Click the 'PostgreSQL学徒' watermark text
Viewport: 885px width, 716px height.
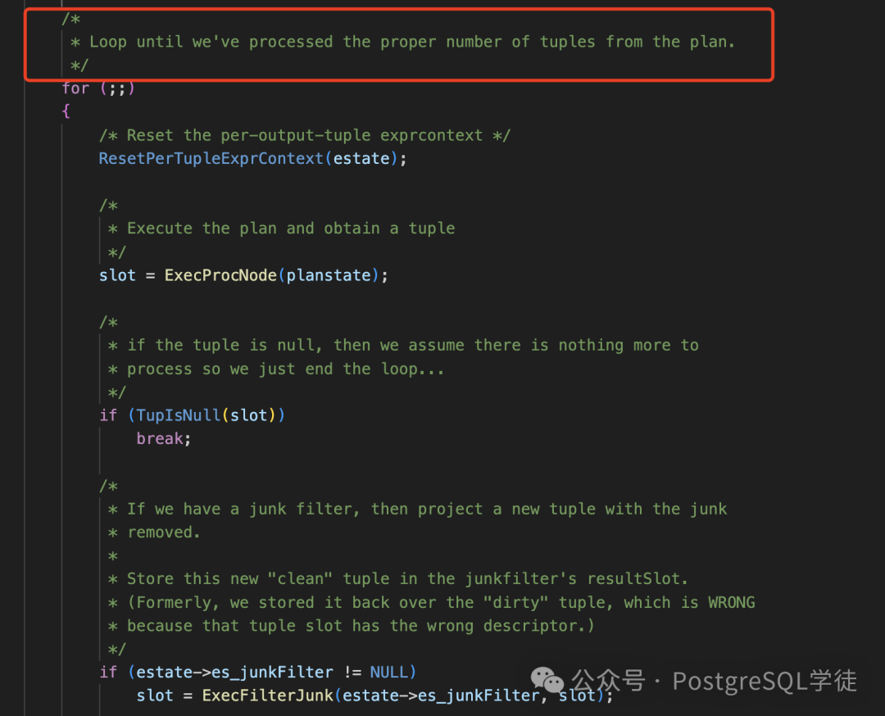pos(765,681)
